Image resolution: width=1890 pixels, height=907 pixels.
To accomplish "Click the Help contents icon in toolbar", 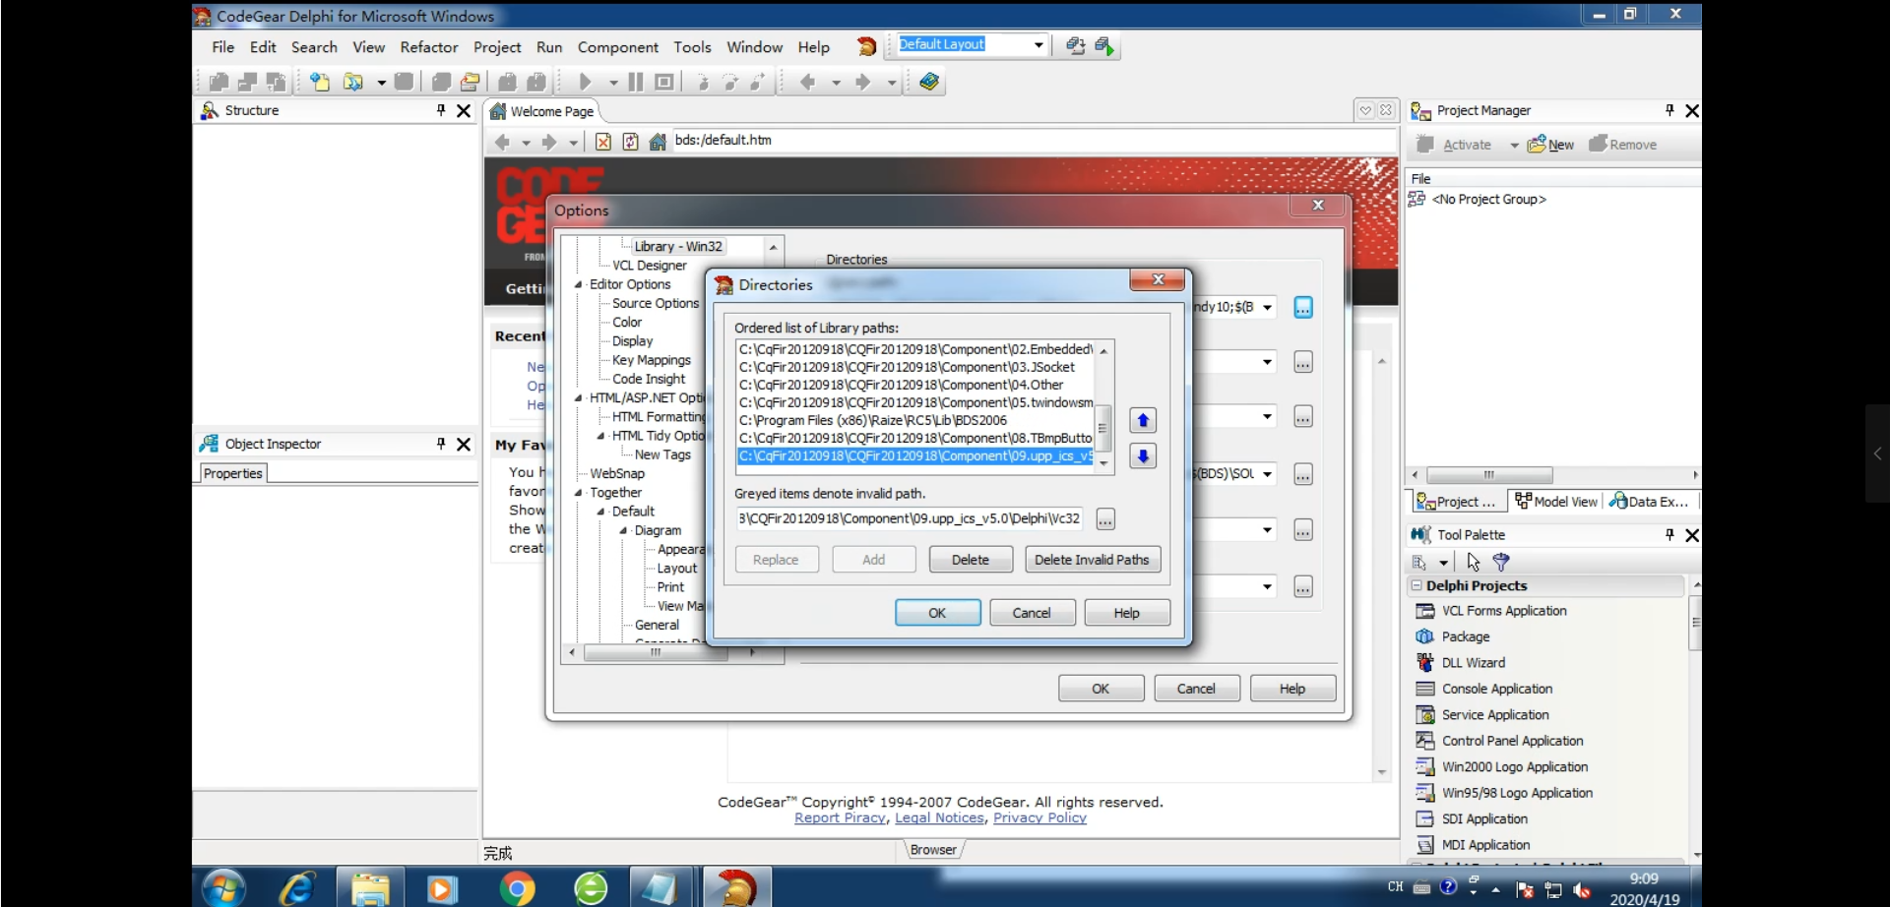I will pos(928,82).
